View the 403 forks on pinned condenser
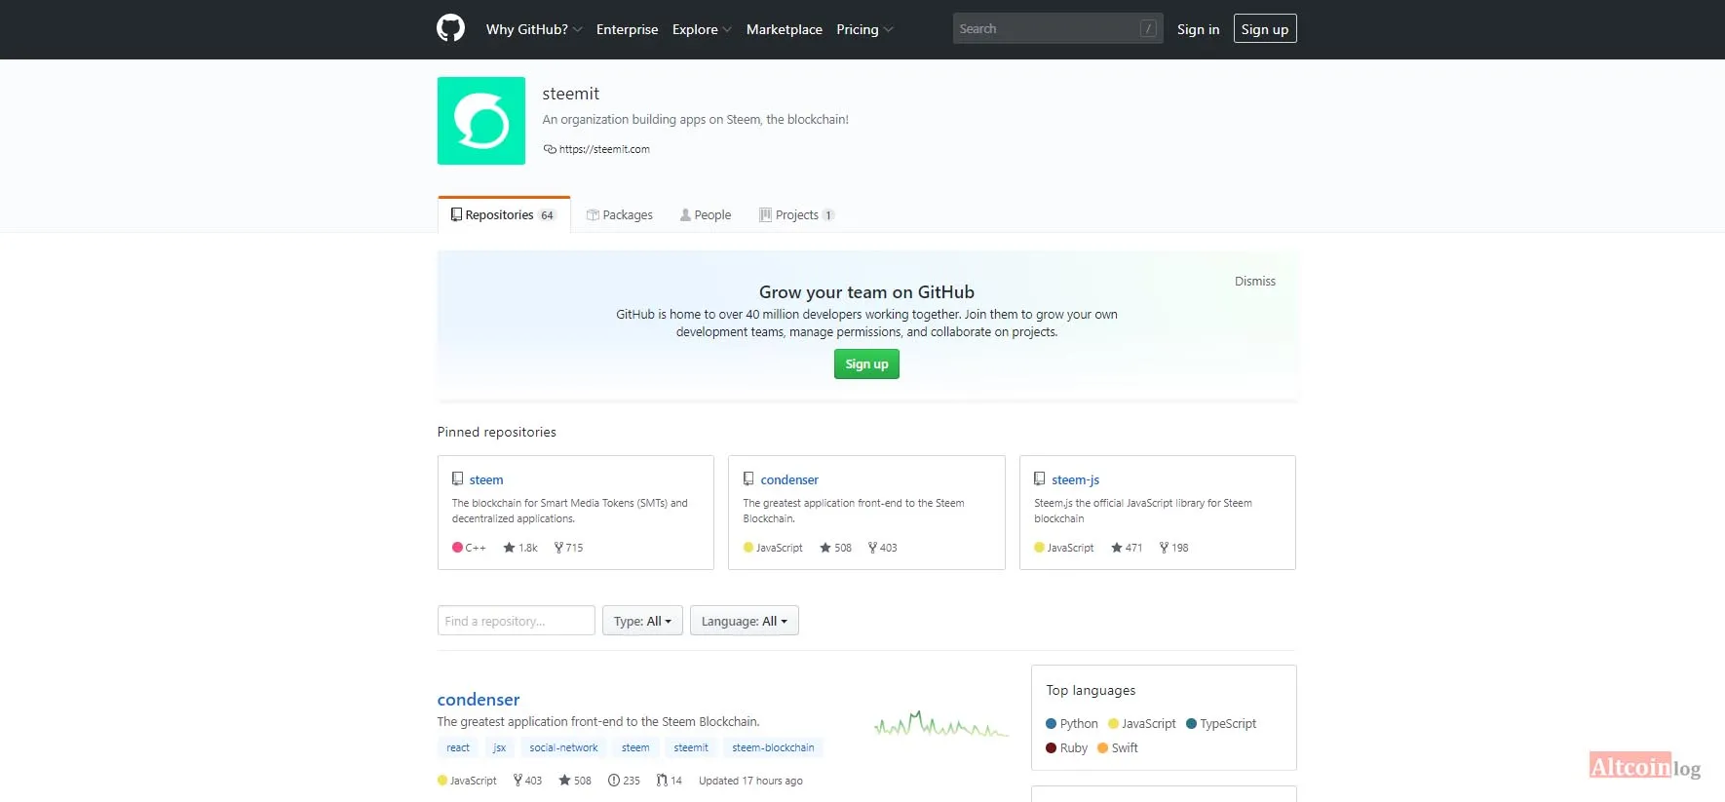 882,548
